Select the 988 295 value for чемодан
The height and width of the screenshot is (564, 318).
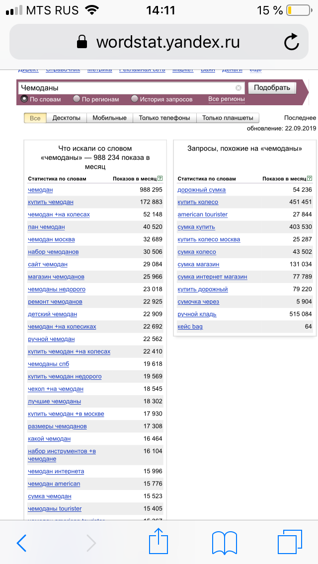(151, 190)
